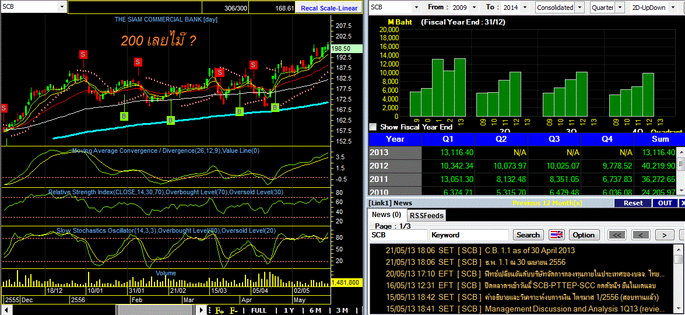Click the Slow Stochastics Oscillator title
Screen dimensions: 685x315
pos(166,230)
